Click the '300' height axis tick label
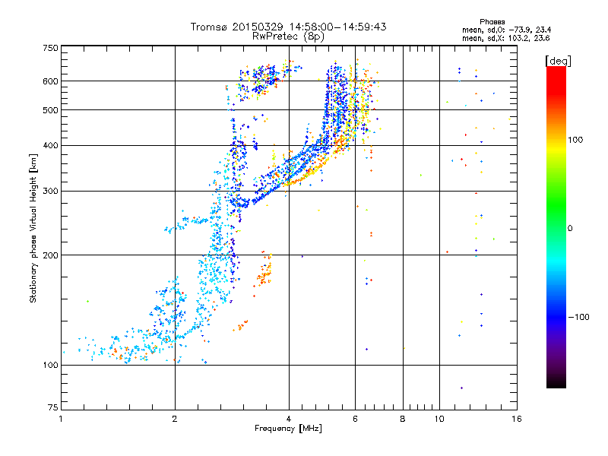608x456 pixels. (50, 192)
